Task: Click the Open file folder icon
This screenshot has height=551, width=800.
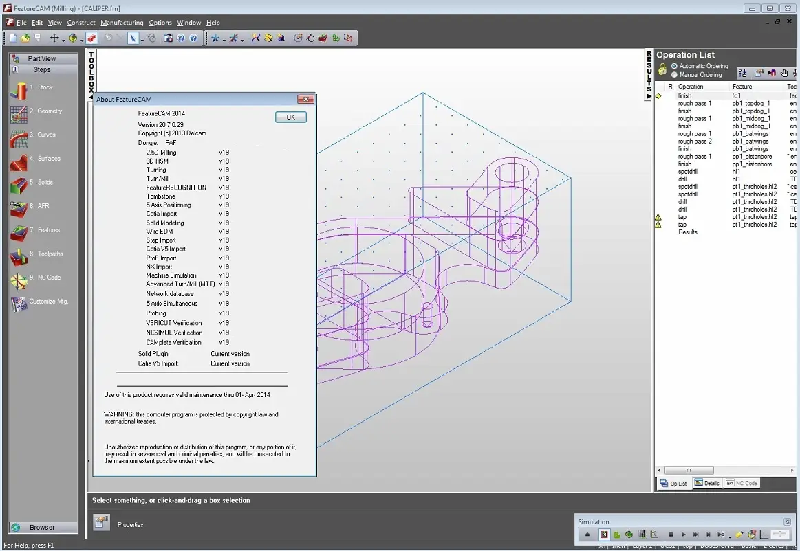Action: pos(25,38)
